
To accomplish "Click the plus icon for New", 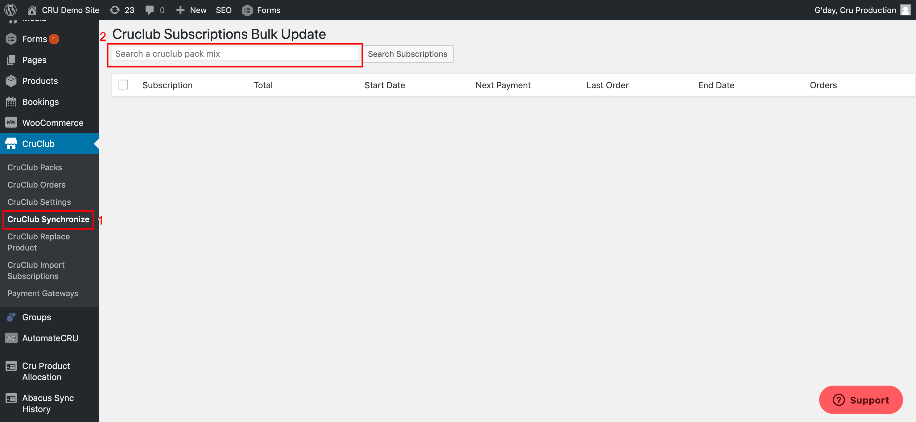I will pos(180,10).
